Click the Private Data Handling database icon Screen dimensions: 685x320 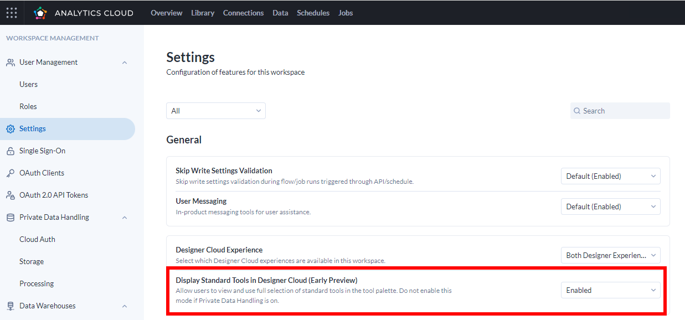[x=11, y=218]
